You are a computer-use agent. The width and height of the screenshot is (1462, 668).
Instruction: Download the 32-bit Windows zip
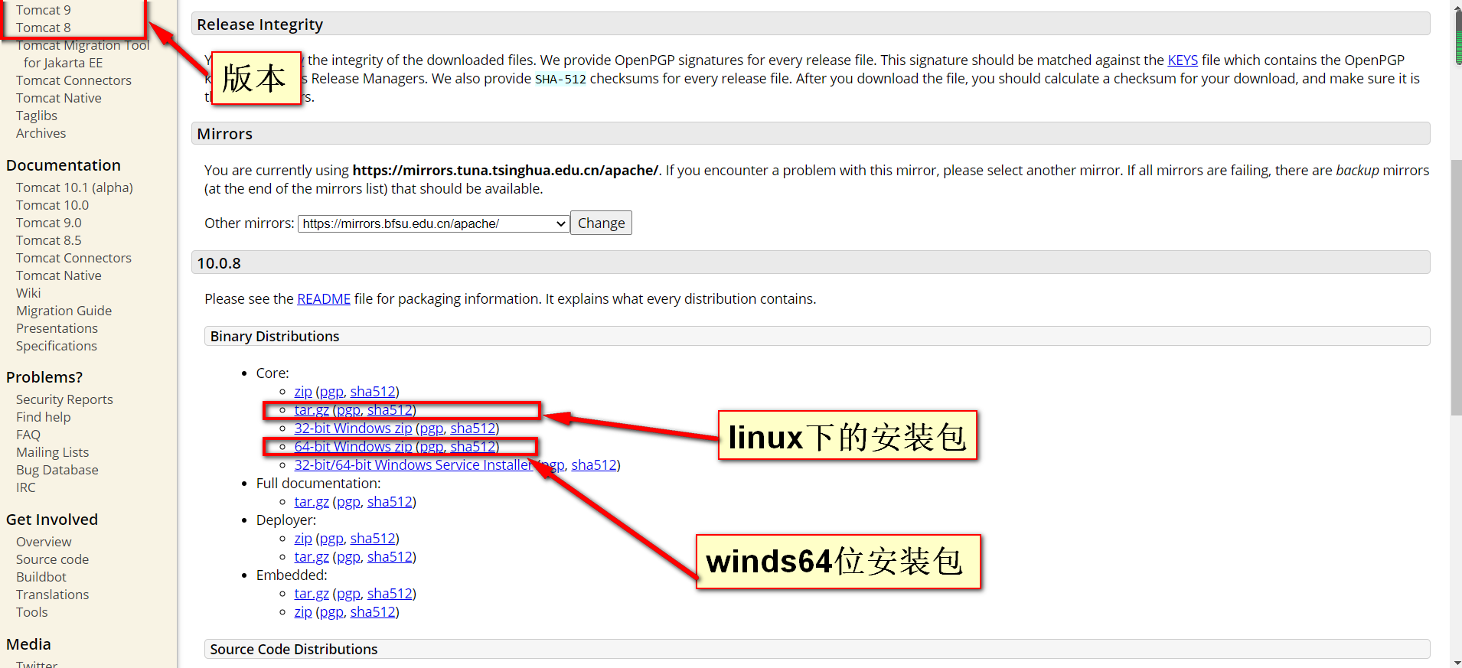click(353, 428)
